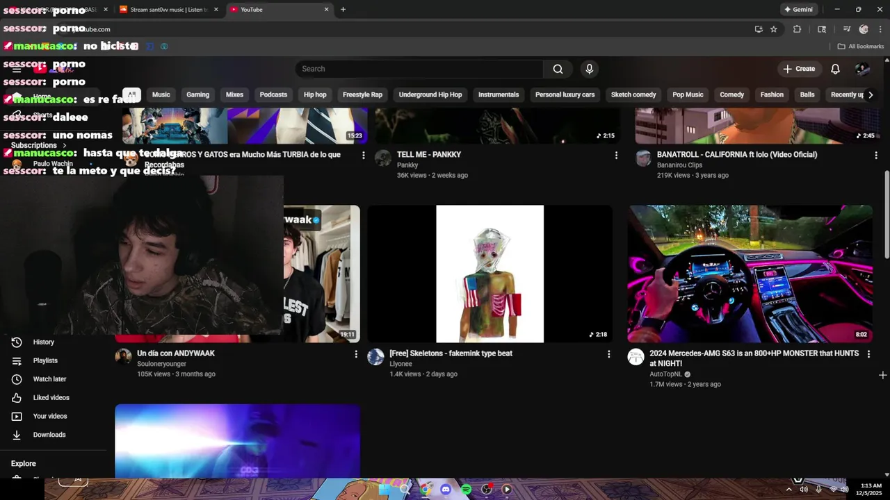The width and height of the screenshot is (890, 500).
Task: Select the Personal luxury cars chip
Action: (565, 94)
